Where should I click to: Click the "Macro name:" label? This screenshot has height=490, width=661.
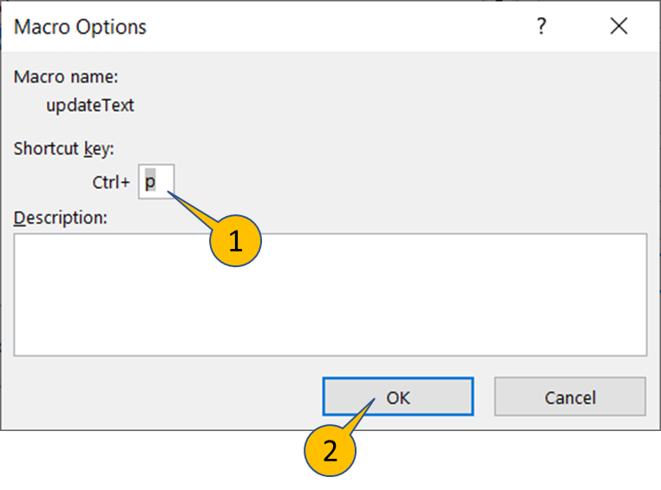coord(66,76)
